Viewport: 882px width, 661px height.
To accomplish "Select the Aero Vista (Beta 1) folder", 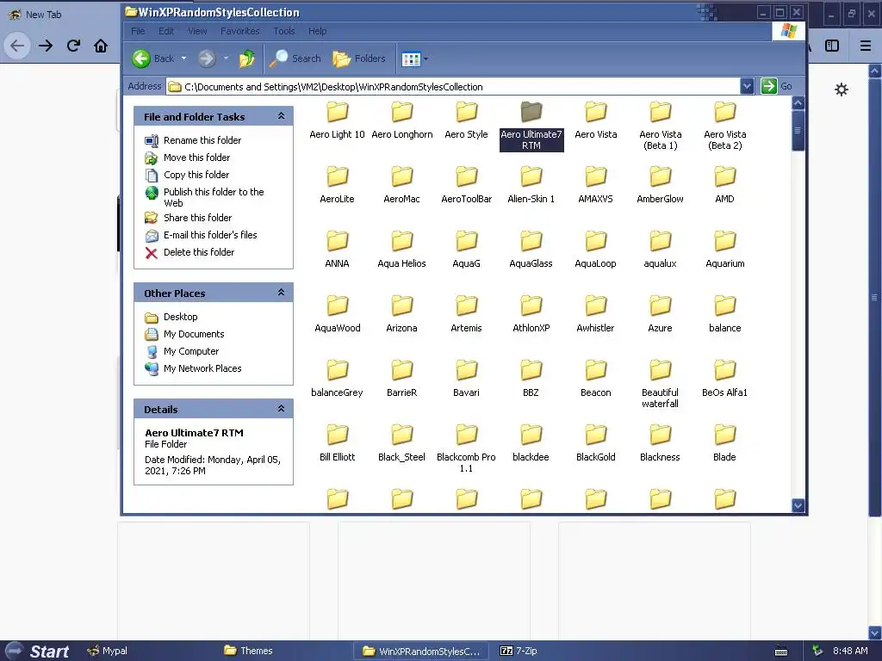I will click(661, 126).
